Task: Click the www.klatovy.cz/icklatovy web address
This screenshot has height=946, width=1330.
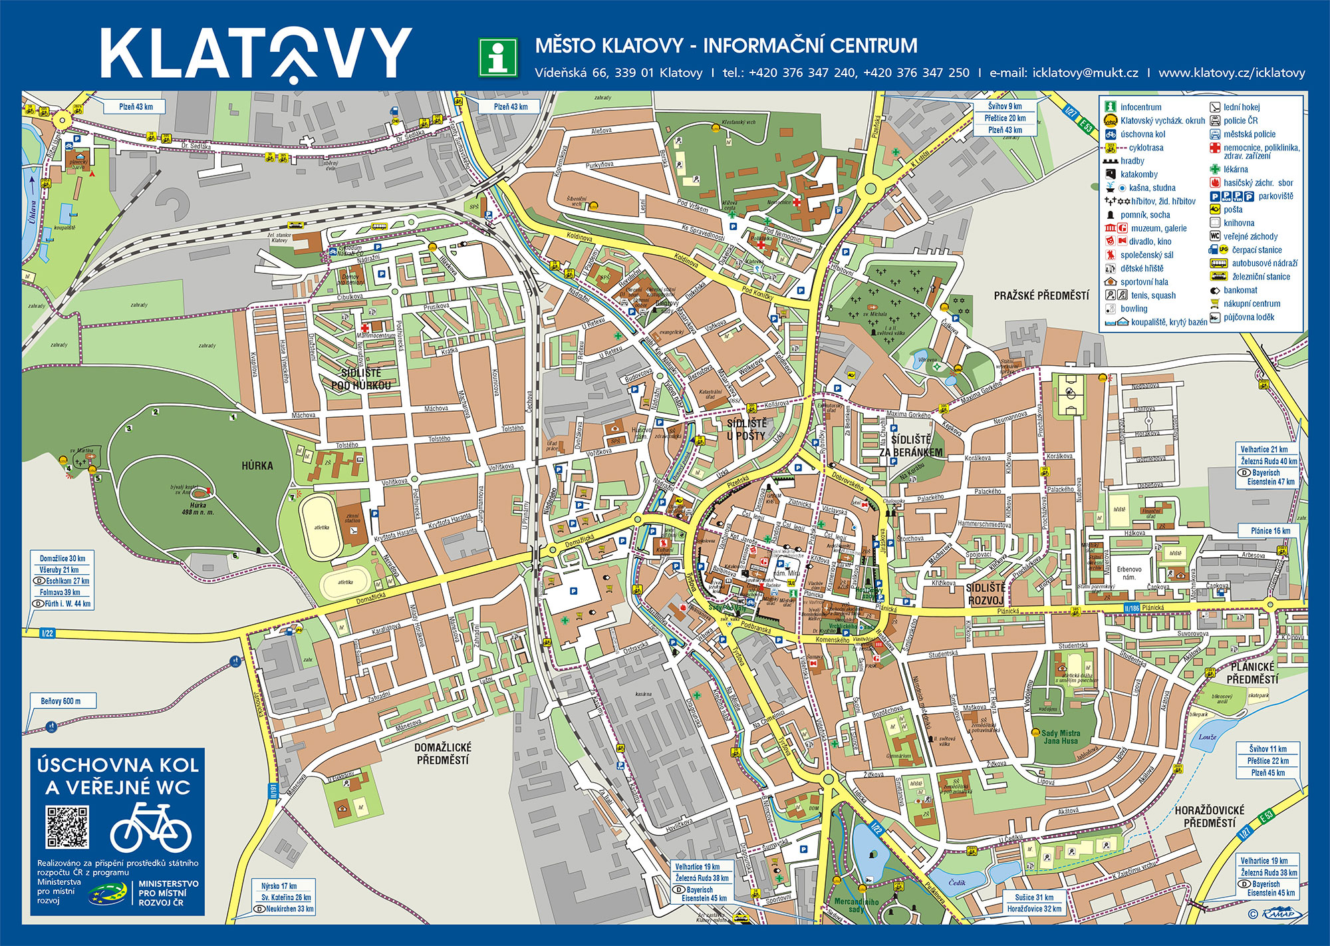Action: click(1232, 73)
